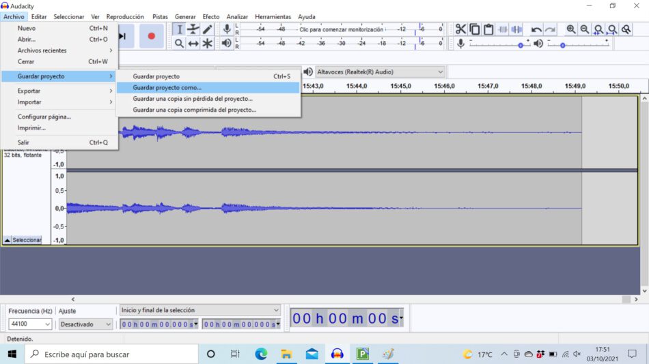Select the Time Shift tool

193,44
